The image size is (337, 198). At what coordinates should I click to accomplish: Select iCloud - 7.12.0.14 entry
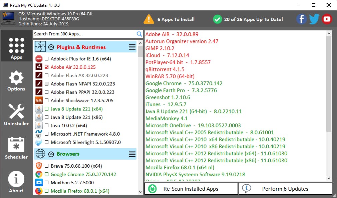167,55
